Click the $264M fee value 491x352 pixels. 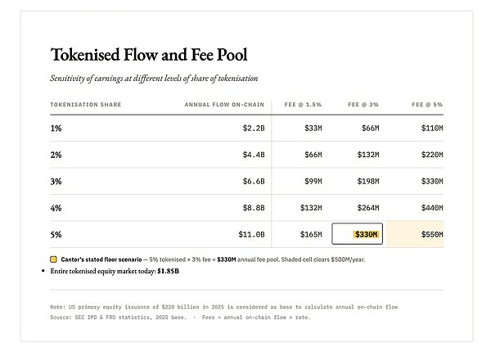click(x=368, y=208)
